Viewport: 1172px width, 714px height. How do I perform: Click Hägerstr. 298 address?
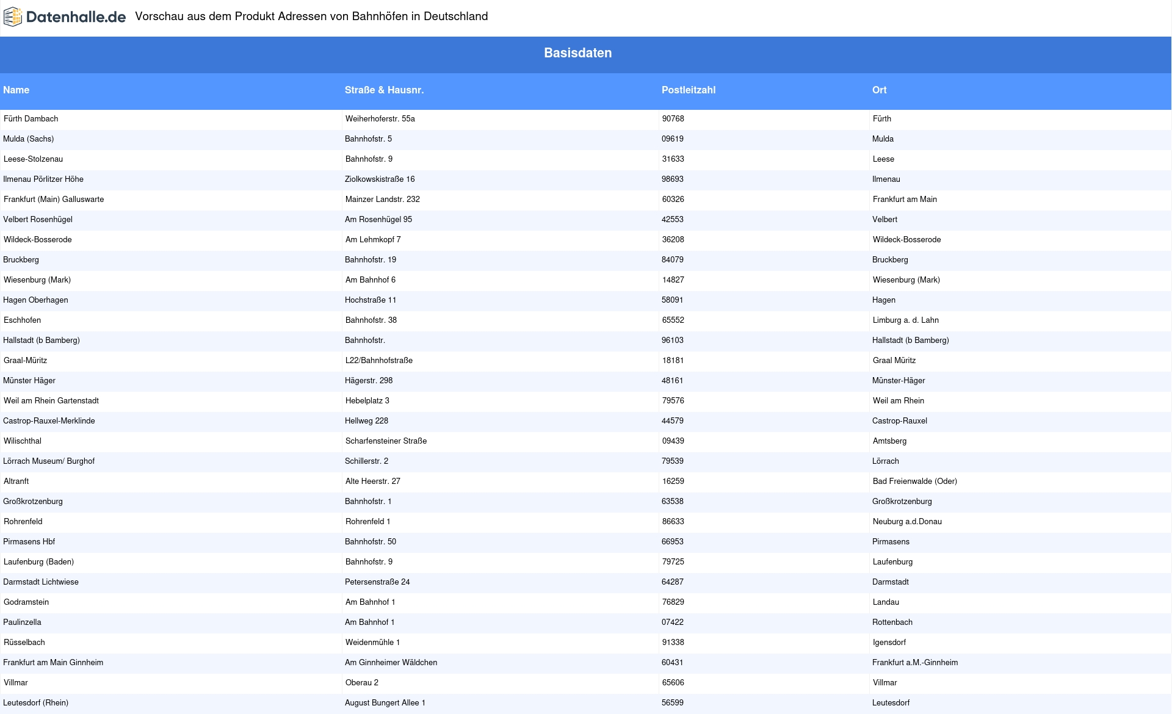click(369, 381)
